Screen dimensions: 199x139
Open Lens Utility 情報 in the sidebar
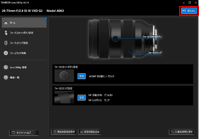[24, 67]
